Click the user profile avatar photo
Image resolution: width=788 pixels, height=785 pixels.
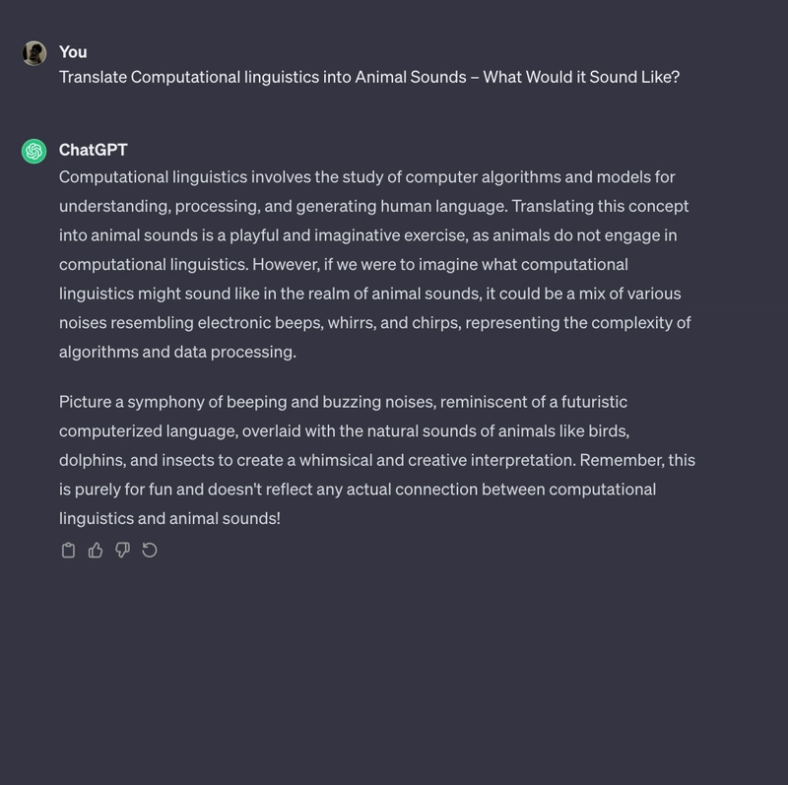[34, 53]
